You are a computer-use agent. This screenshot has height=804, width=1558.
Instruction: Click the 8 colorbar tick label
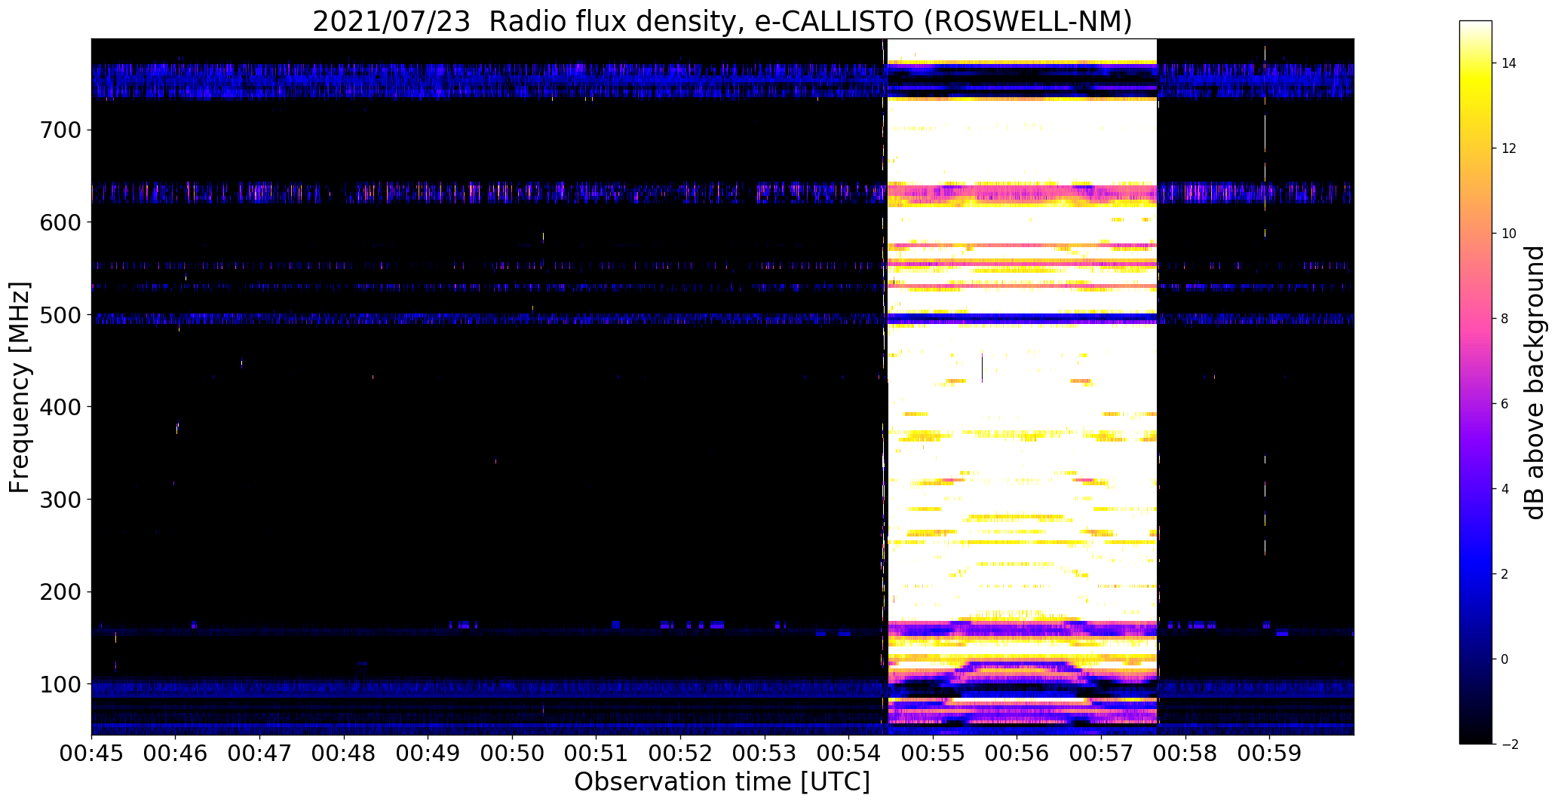click(1504, 319)
